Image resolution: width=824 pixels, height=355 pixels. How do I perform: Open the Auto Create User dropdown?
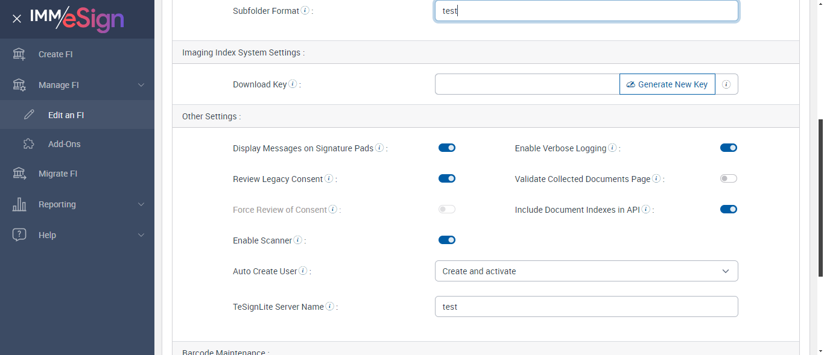click(x=586, y=271)
